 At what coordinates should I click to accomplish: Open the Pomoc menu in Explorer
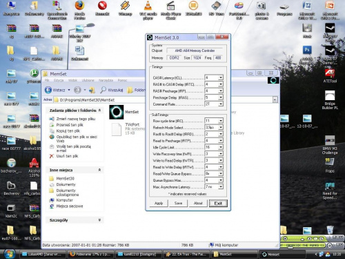[x=122, y=80]
